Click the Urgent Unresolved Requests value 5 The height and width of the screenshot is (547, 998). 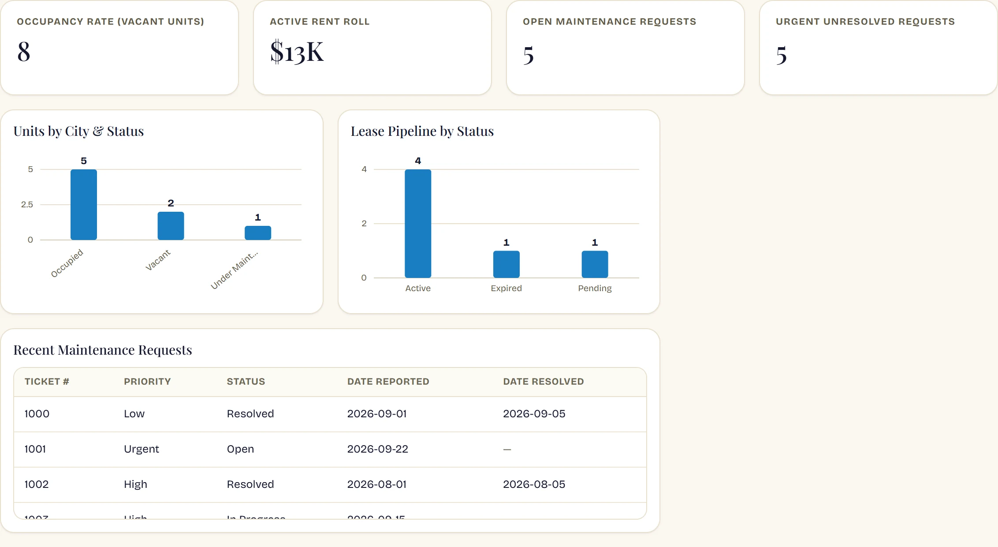tap(782, 56)
